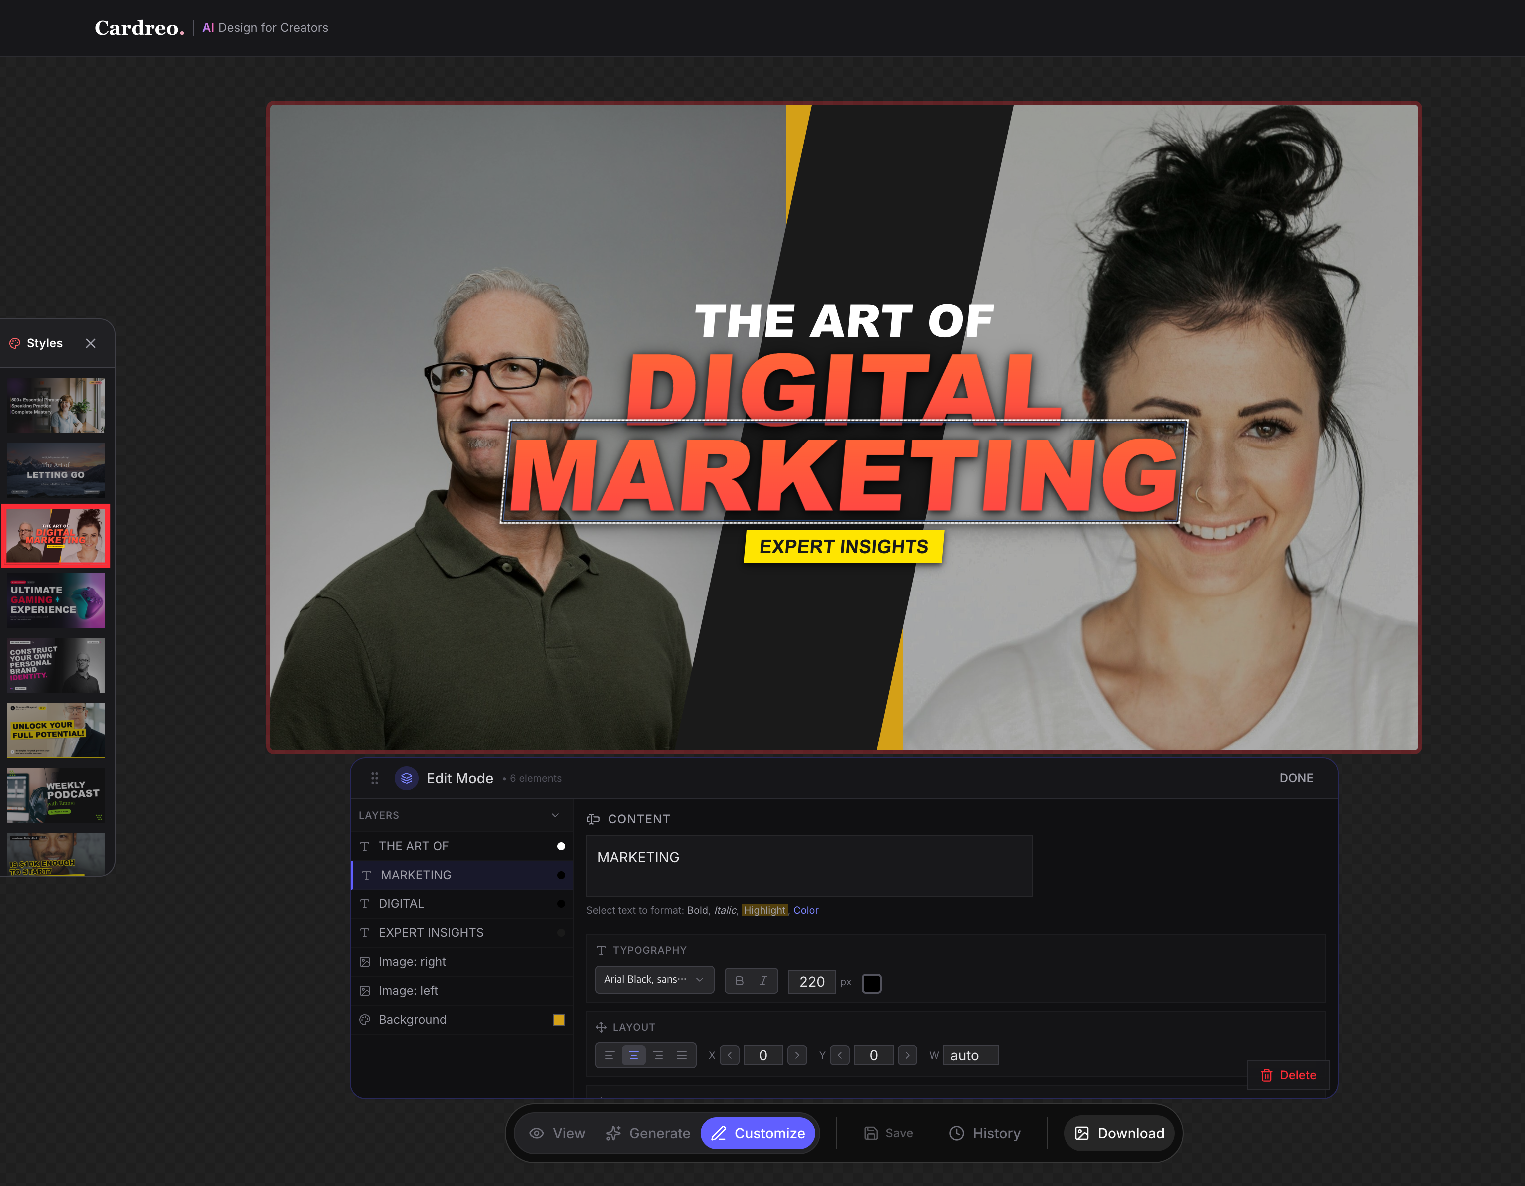The width and height of the screenshot is (1525, 1186).
Task: Click the palette icon on the Background layer
Action: click(365, 1019)
